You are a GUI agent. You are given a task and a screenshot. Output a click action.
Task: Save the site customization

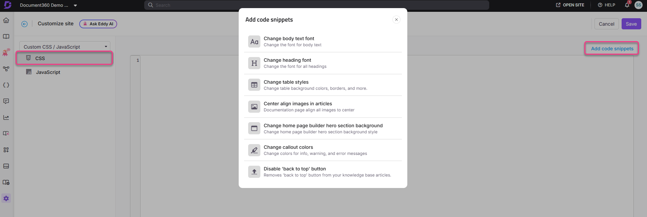pyautogui.click(x=631, y=24)
